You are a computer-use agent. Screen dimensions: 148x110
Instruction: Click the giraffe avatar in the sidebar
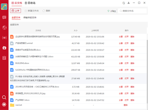(x=4, y=7)
